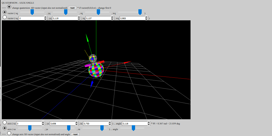Screen dimensions: 272x136
Task: Click the xq stepper arrows
Action: pyautogui.click(x=46, y=18)
